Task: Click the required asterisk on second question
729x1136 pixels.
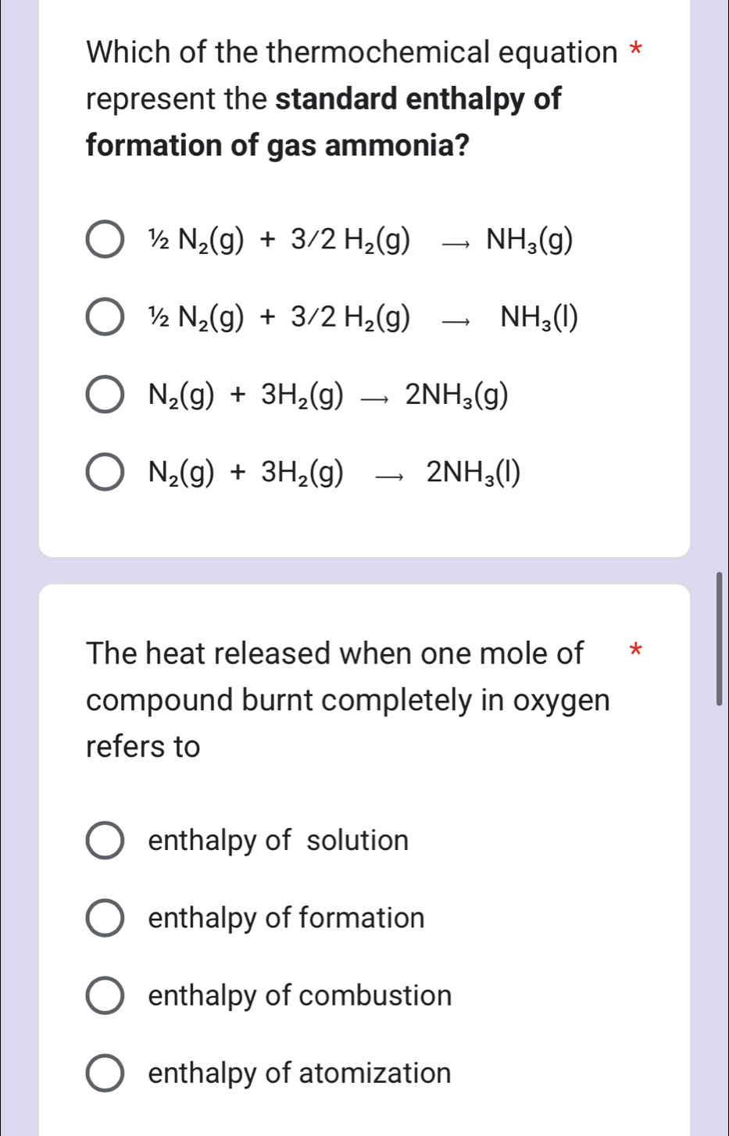Action: (636, 651)
